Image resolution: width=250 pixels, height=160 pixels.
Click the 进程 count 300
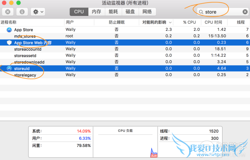coord(215,138)
